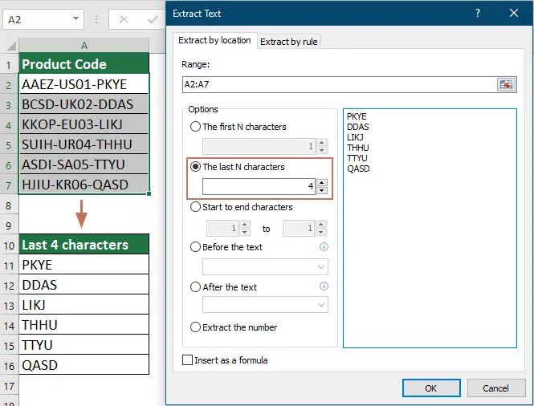534x406 pixels.
Task: Click the info icon beside Before the text
Action: tap(324, 247)
